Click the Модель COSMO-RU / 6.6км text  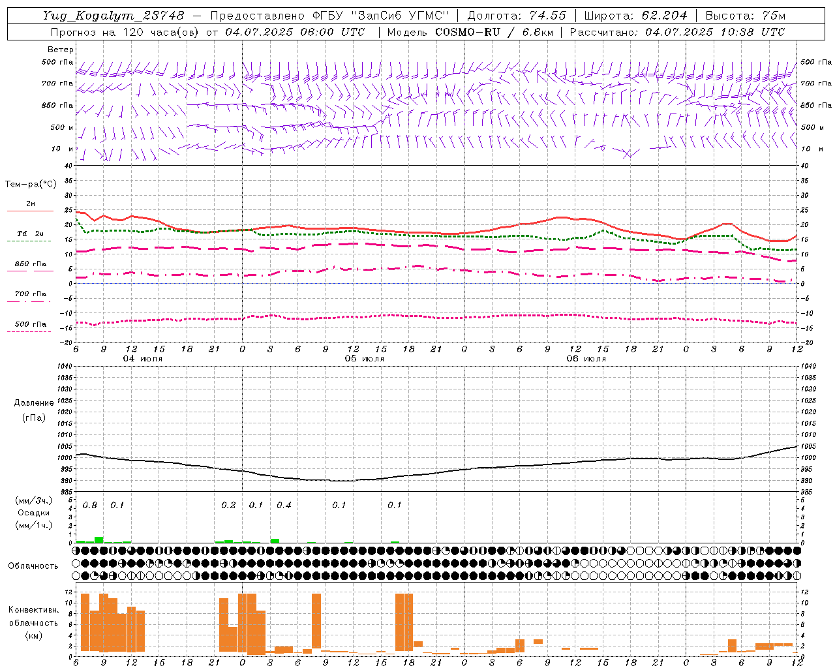point(470,32)
